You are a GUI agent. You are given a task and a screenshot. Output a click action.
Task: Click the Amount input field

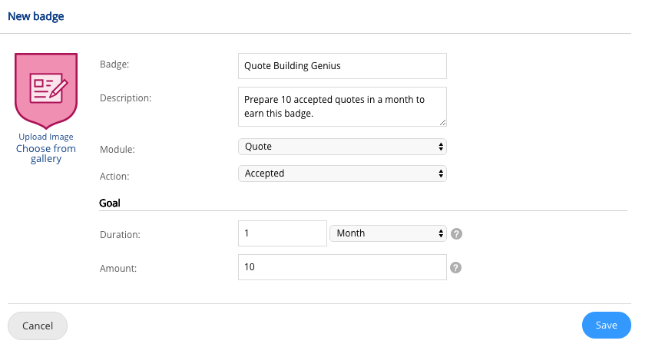[343, 267]
